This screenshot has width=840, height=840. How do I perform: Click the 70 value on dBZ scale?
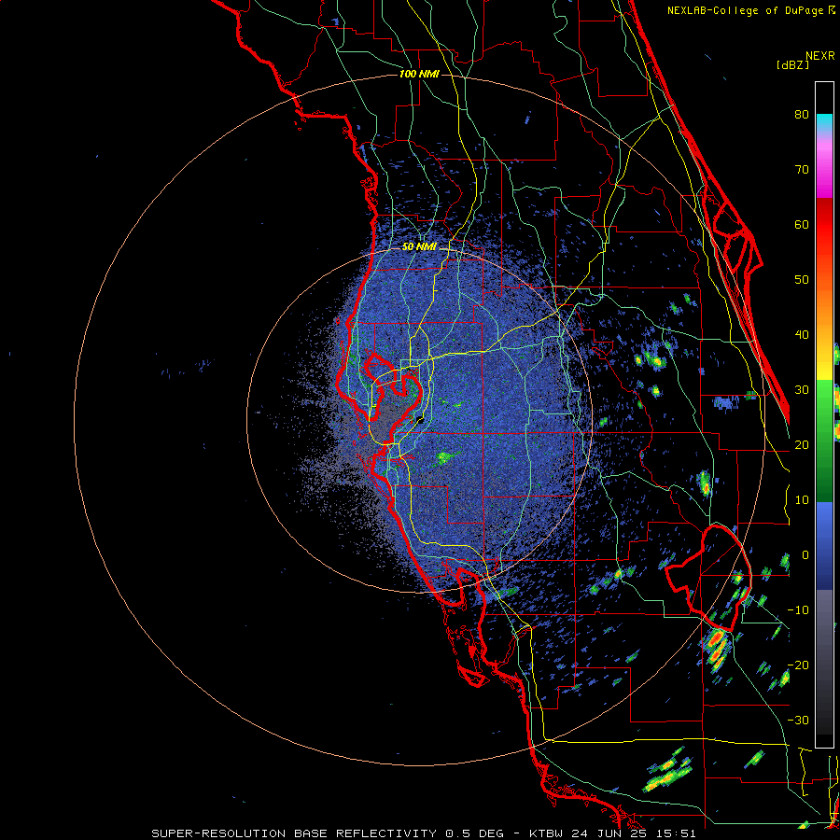click(x=802, y=170)
